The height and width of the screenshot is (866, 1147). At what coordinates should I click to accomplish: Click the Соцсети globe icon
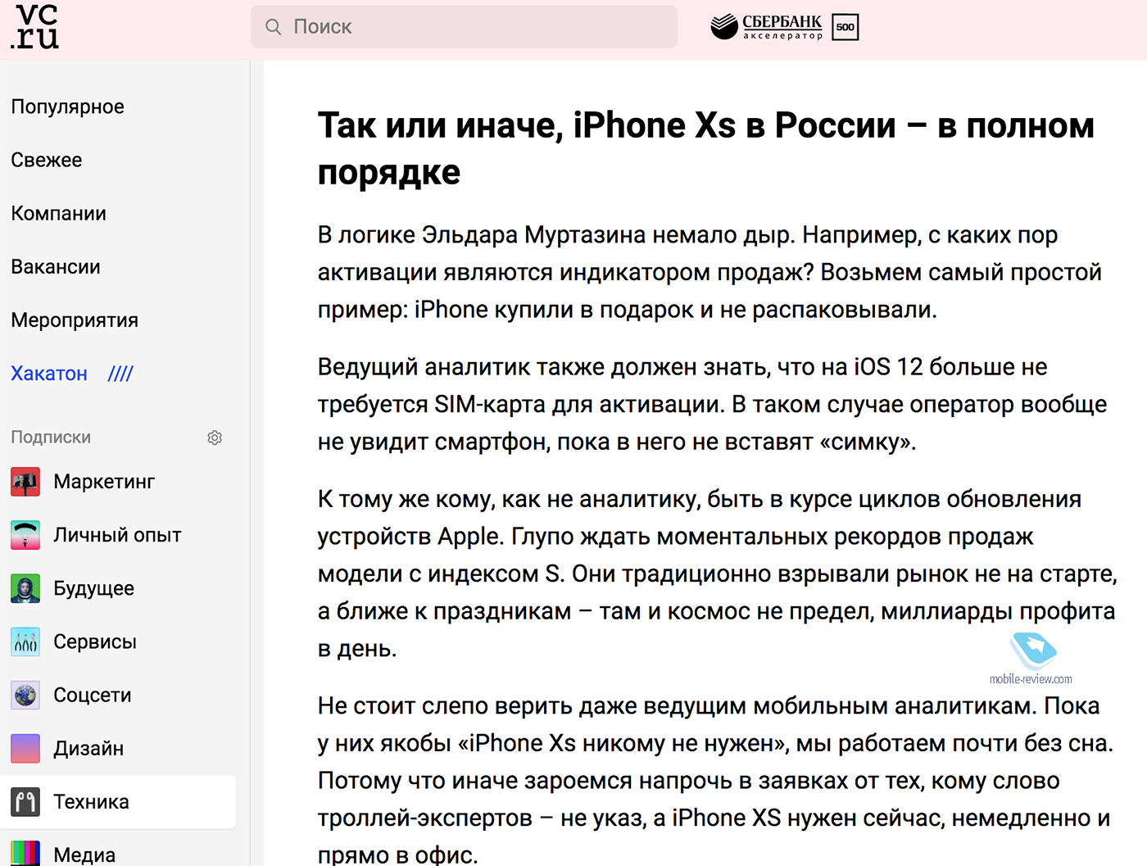[25, 695]
